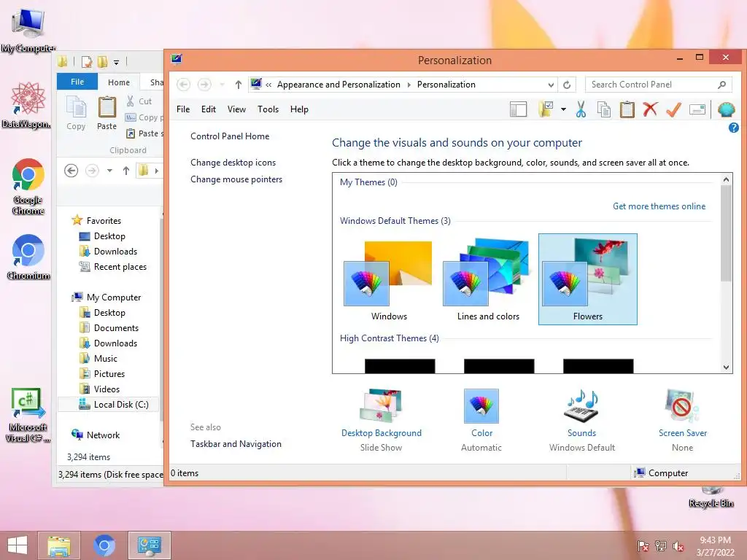
Task: Click muted volume icon in system tray
Action: 678,546
